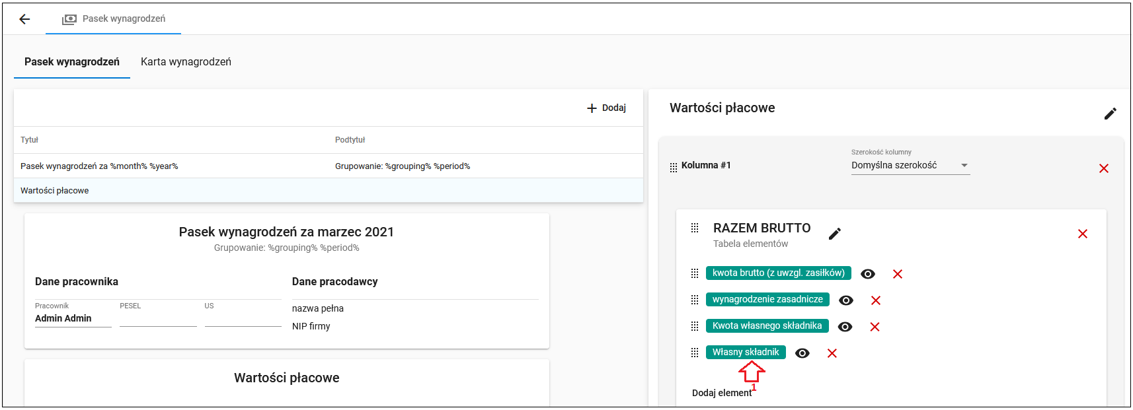1133x410 pixels.
Task: Click the Tytuł column header
Action: click(x=29, y=140)
